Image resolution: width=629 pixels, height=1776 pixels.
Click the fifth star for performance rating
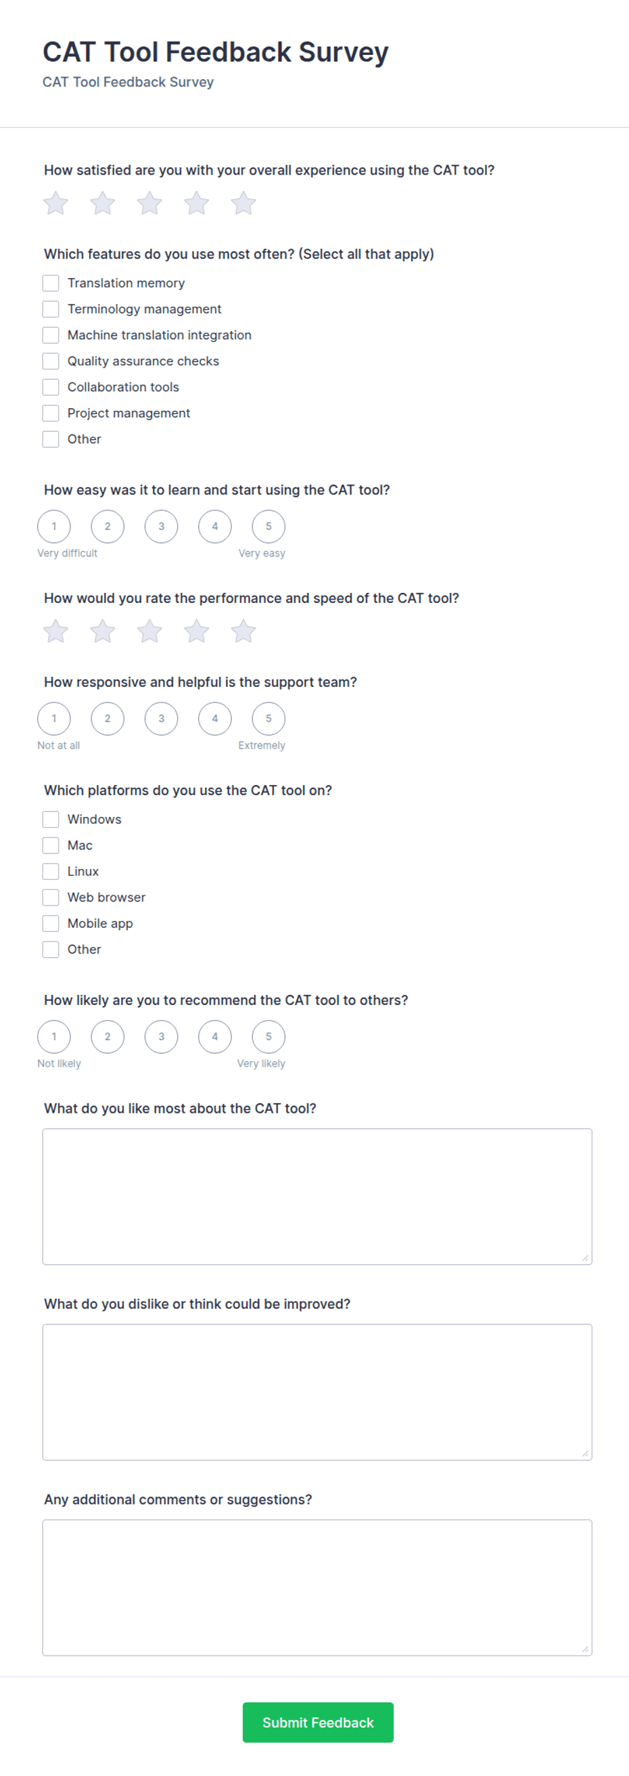pos(243,631)
